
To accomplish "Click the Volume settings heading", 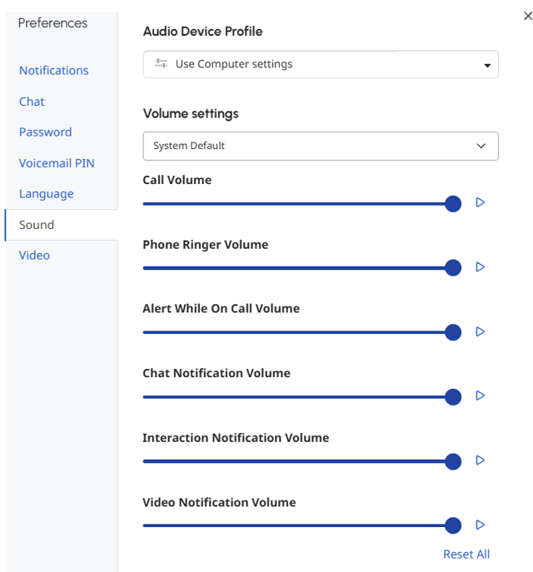I will [191, 114].
